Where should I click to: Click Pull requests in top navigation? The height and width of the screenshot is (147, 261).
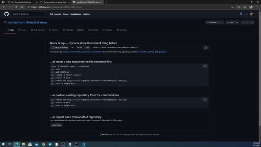coord(55,14)
